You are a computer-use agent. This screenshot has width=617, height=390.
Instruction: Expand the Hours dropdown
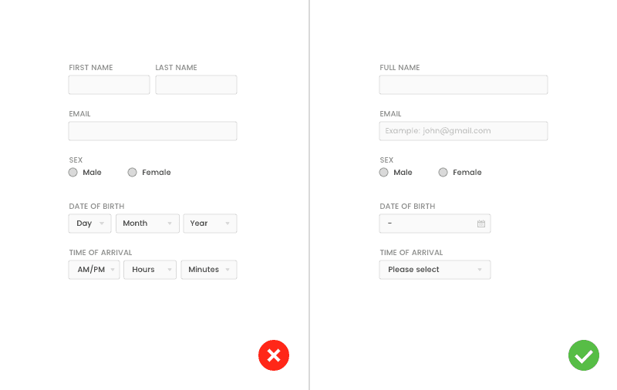(x=150, y=270)
